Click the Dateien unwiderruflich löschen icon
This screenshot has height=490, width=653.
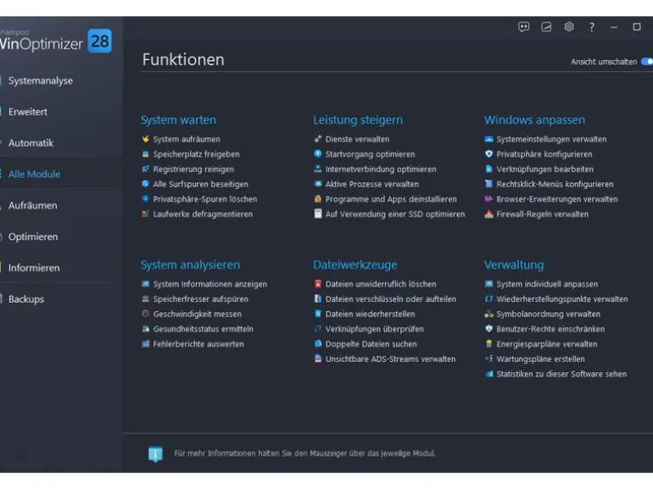[318, 284]
